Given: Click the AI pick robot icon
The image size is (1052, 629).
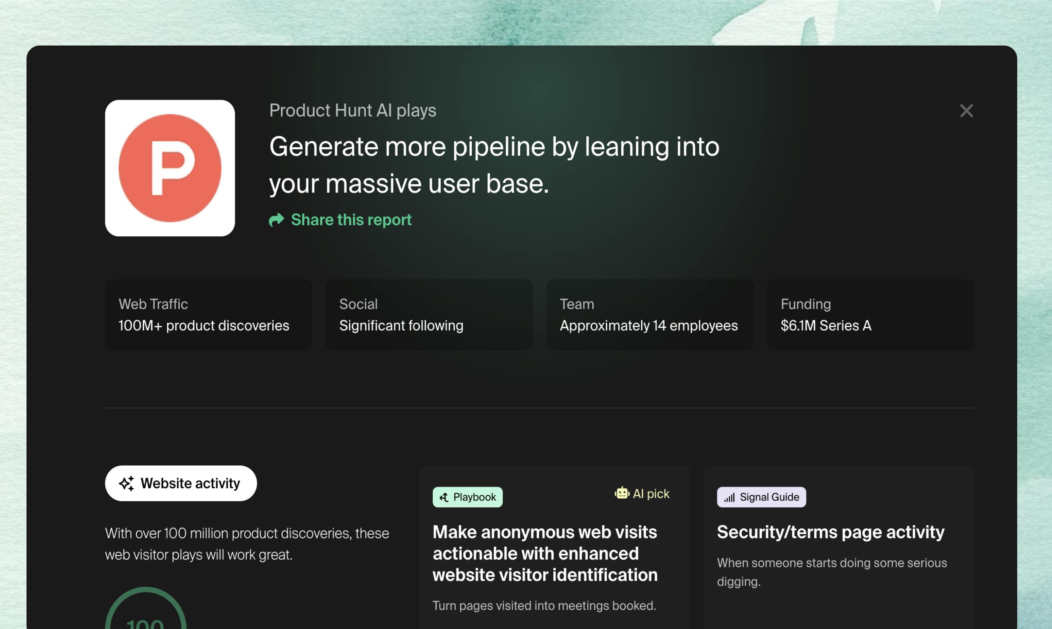Looking at the screenshot, I should 622,493.
